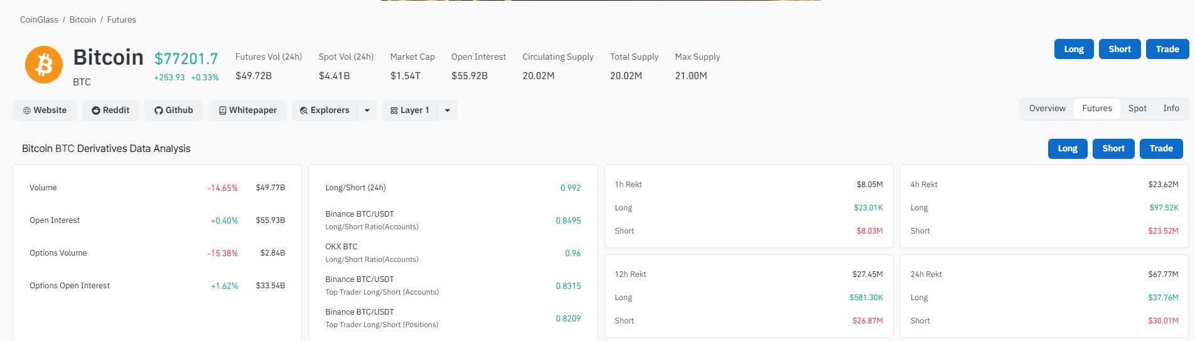Click the Open Interest row value $55.93B
Screen dimensions: 1195x341
pyautogui.click(x=271, y=221)
